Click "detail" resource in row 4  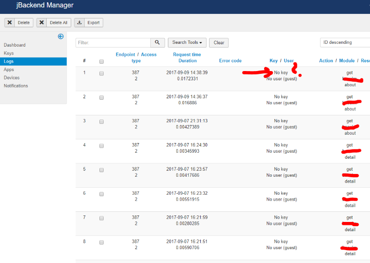(350, 157)
